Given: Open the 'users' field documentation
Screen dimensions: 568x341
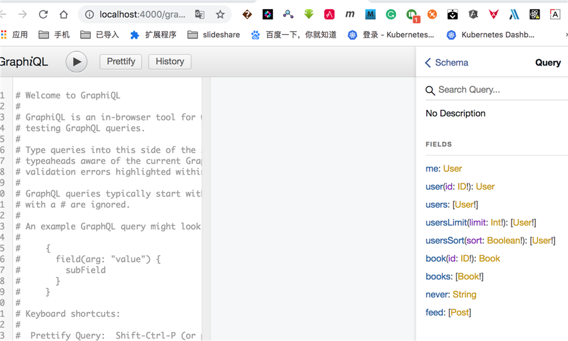Looking at the screenshot, I should coord(437,205).
